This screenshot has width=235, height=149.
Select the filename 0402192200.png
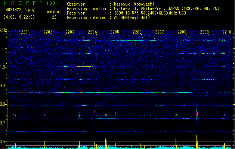(x=19, y=10)
